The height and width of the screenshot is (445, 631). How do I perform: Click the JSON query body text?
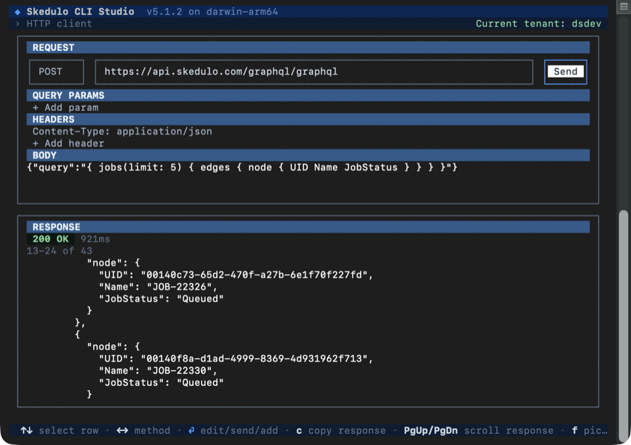(242, 167)
